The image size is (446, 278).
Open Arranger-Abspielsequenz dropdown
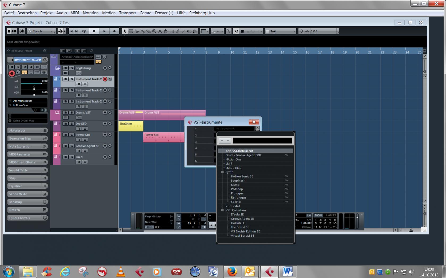[x=77, y=57]
